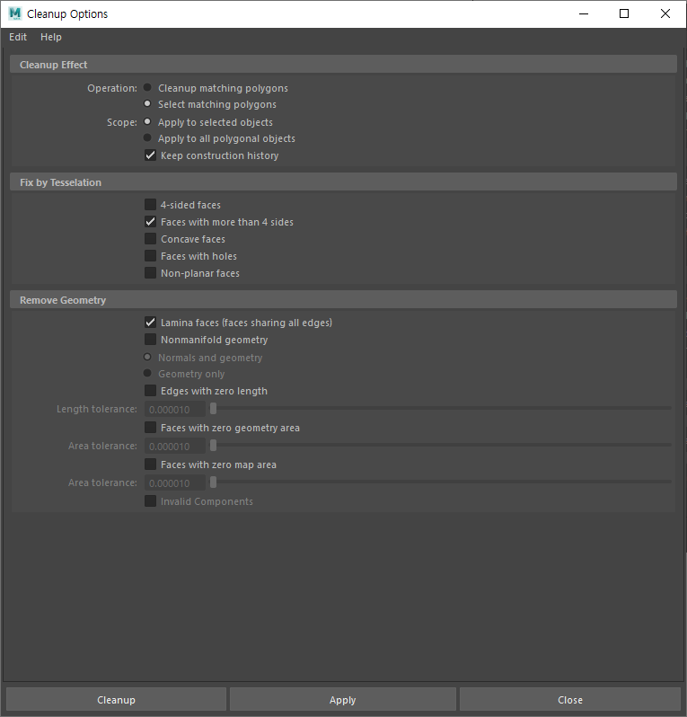The height and width of the screenshot is (717, 687).
Task: Click the map Area tolerance input field
Action: coord(174,482)
